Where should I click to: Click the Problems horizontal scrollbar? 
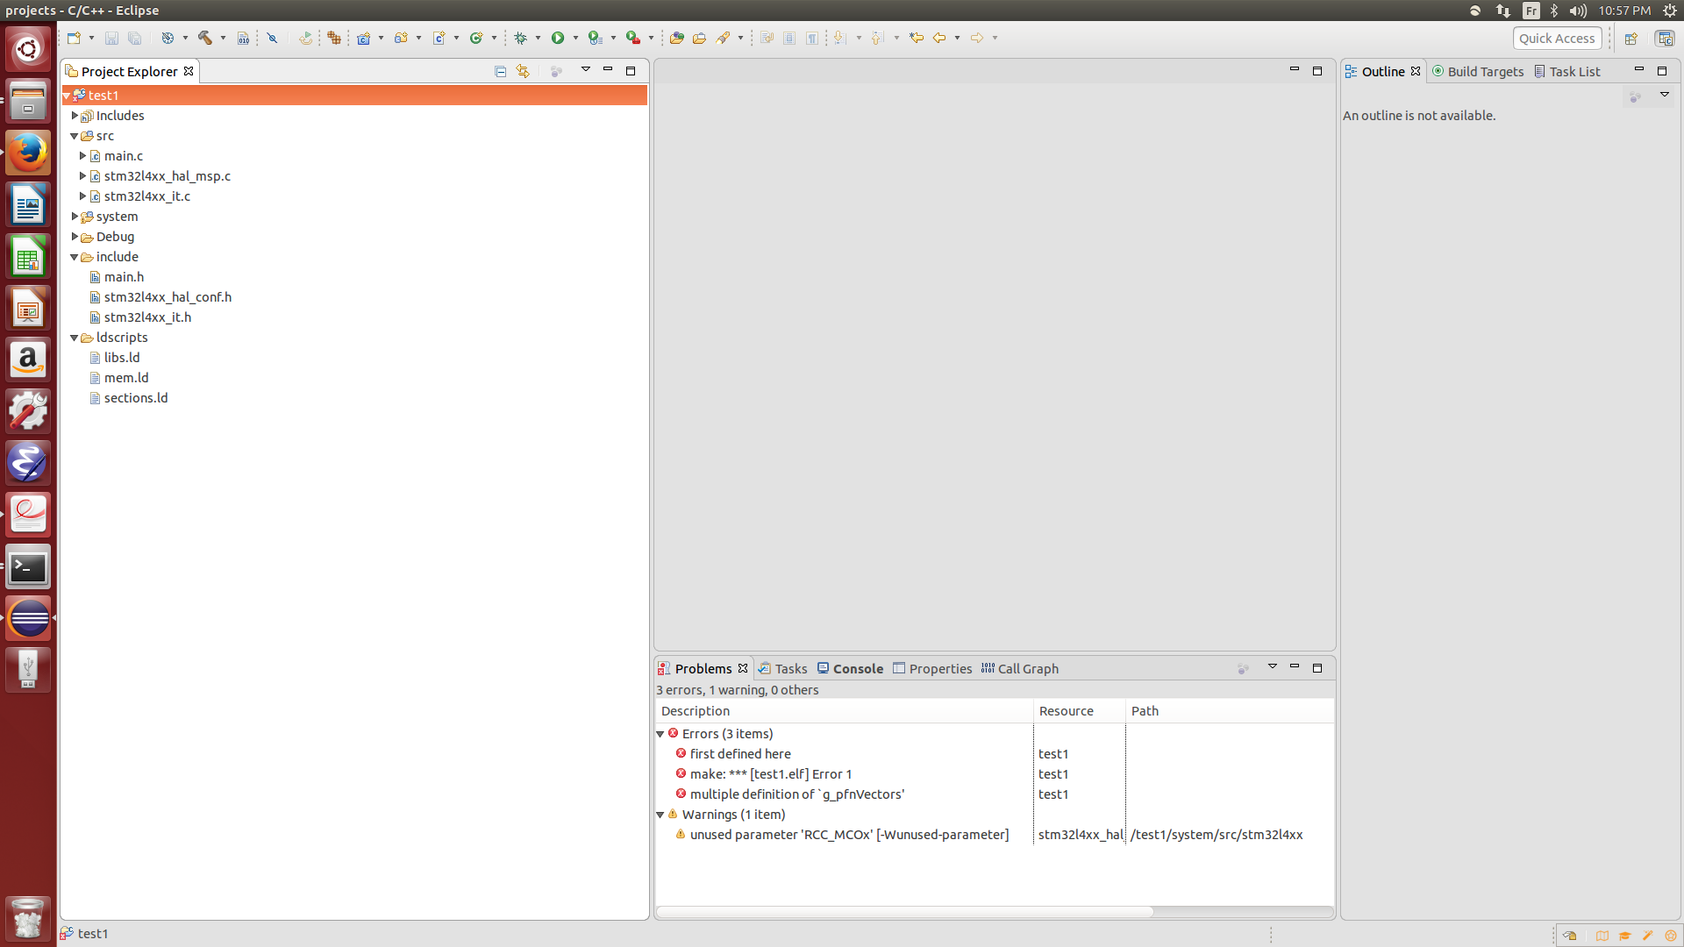coord(905,911)
